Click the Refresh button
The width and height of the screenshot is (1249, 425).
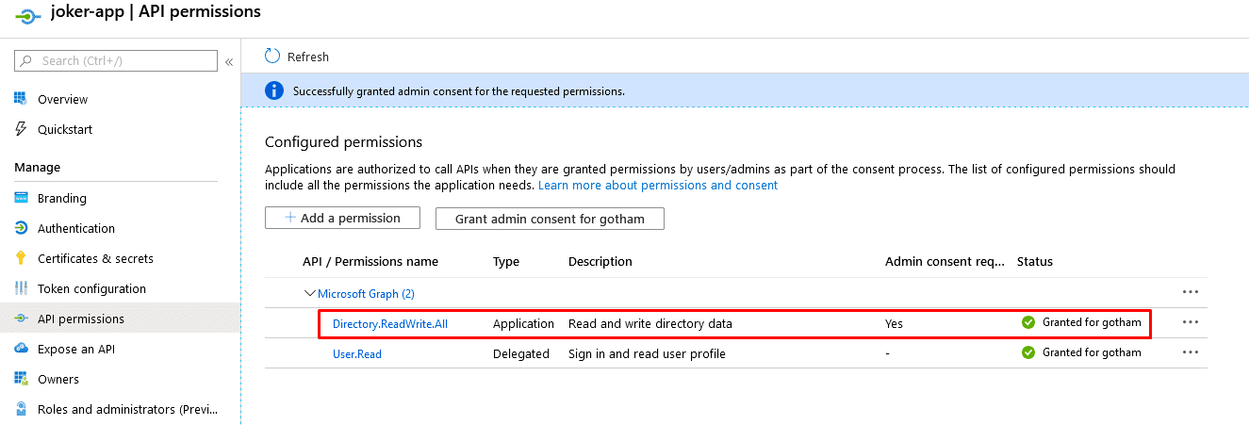tap(297, 57)
